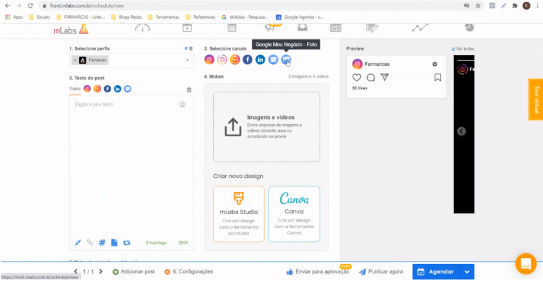
Task: Go to next post with right chevron
Action: (101, 272)
